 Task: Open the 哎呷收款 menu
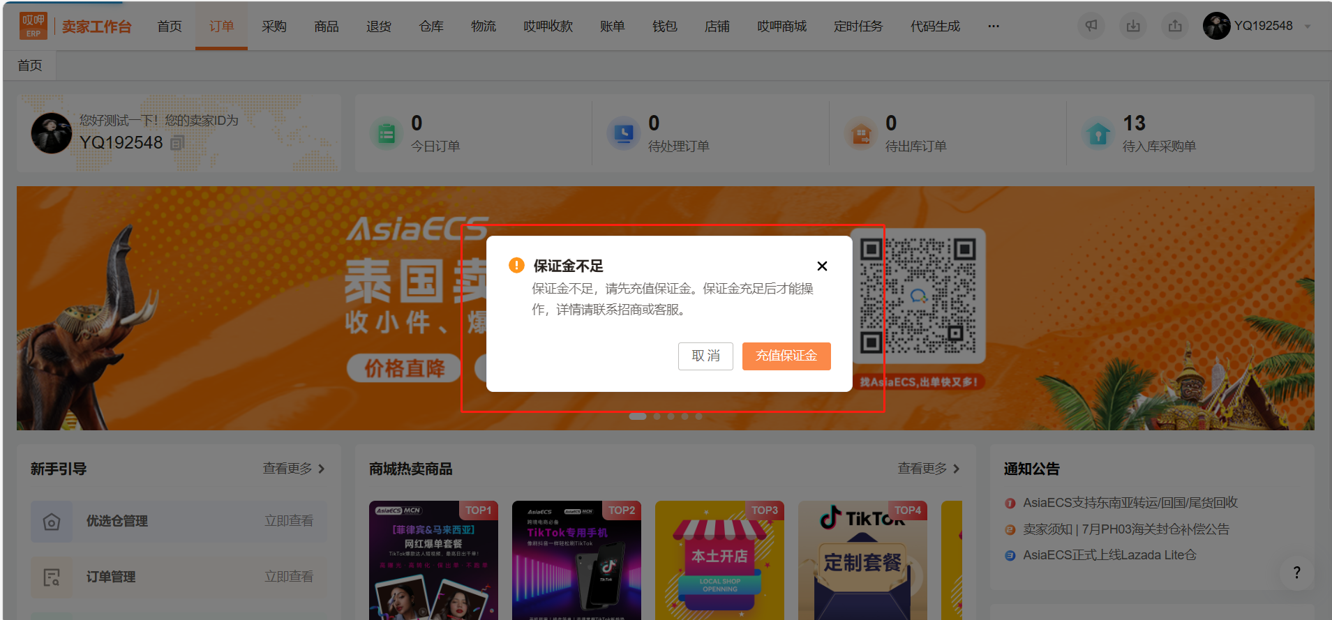[x=548, y=27]
